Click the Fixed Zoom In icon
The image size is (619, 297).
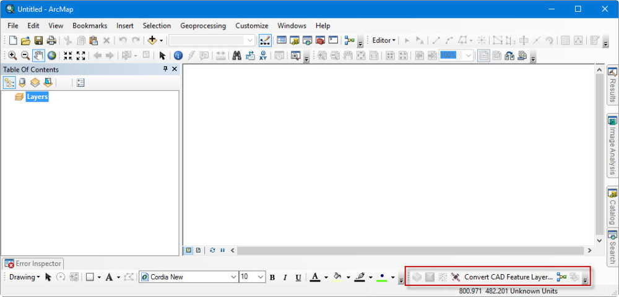tap(68, 56)
